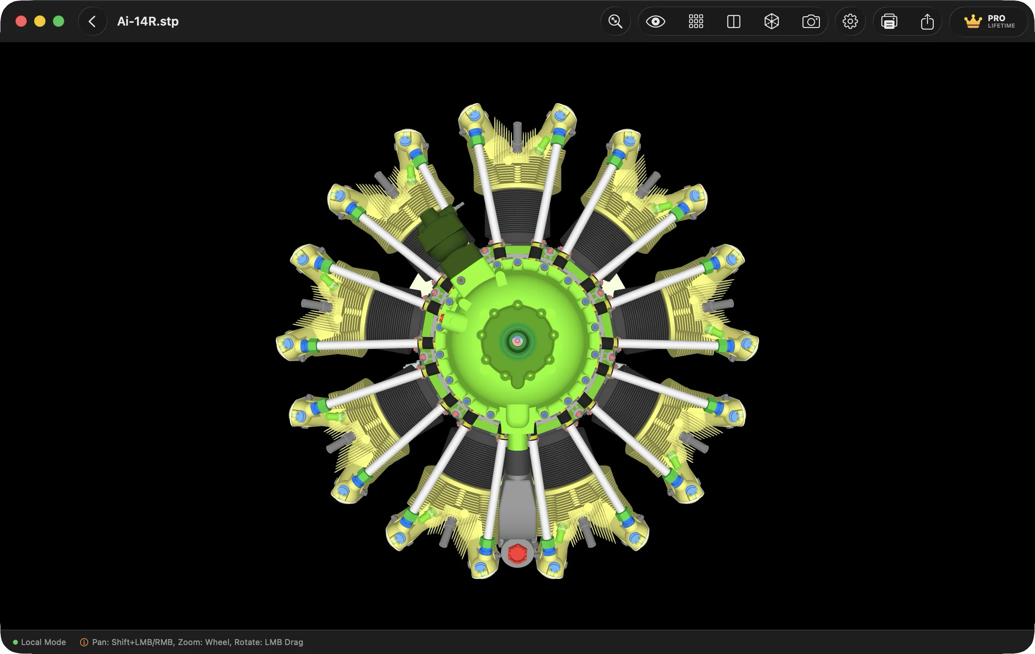Open the viewer settings
1035x654 pixels.
[x=850, y=22]
